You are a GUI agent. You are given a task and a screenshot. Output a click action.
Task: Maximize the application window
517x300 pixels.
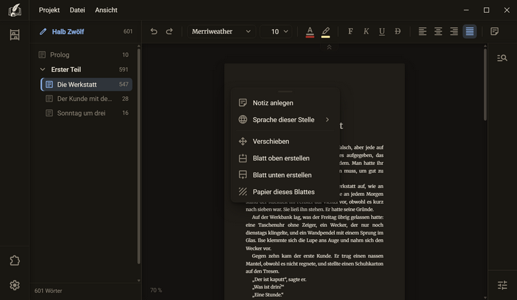pyautogui.click(x=487, y=10)
